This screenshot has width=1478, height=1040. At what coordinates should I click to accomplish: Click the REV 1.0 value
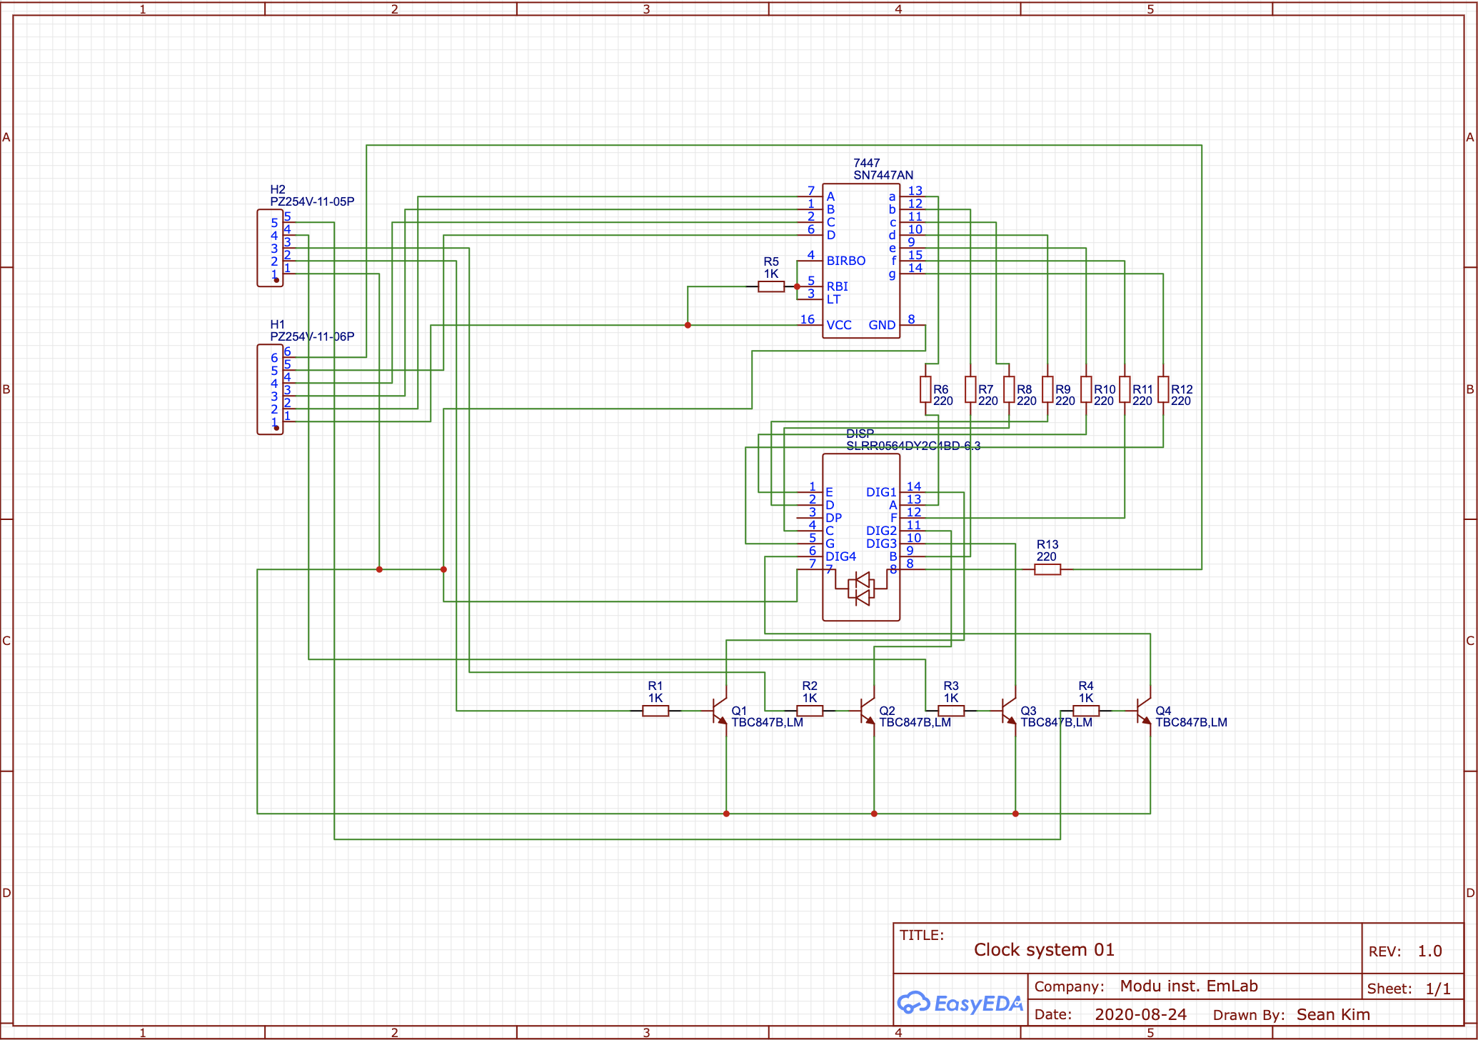tap(1429, 951)
